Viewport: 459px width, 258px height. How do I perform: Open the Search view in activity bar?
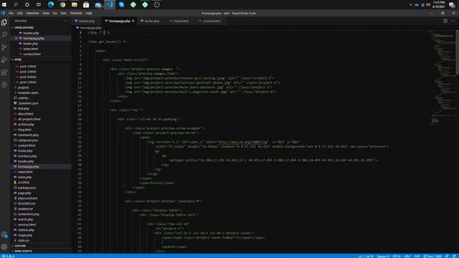pos(4,35)
